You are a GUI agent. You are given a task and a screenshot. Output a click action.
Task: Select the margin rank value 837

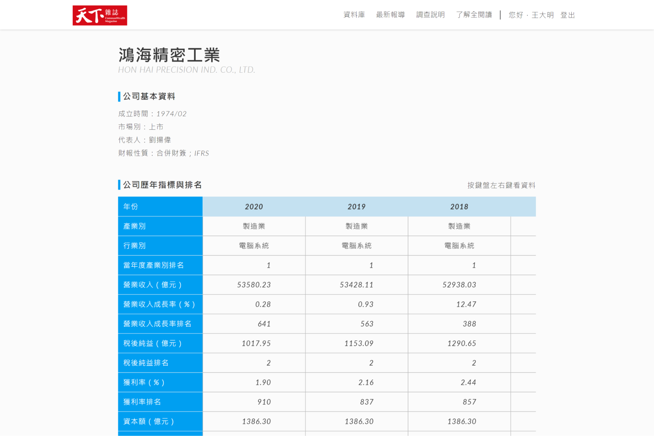point(367,402)
